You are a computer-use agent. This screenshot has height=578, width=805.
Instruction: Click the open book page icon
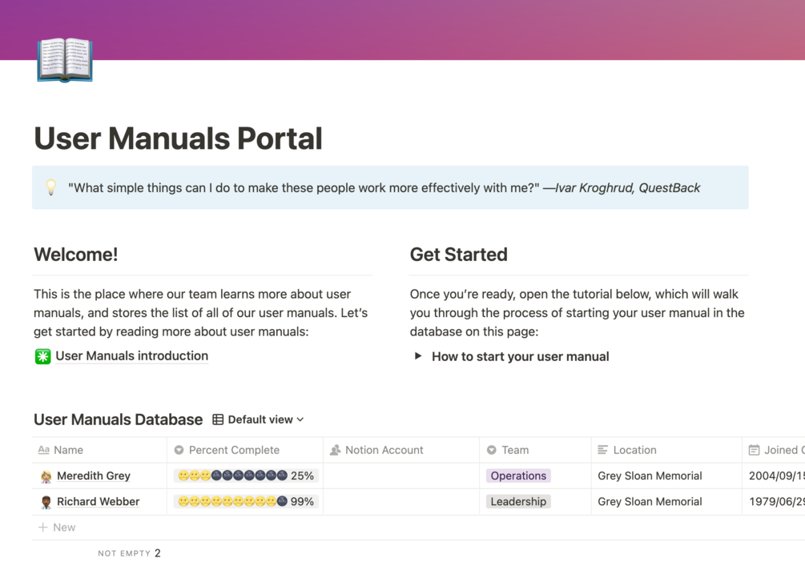(x=65, y=59)
